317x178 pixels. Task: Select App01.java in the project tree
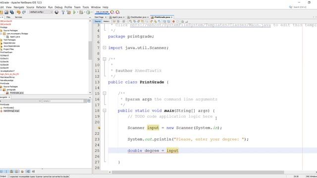click(15, 37)
